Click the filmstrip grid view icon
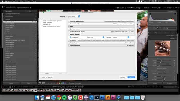 coord(10,87)
